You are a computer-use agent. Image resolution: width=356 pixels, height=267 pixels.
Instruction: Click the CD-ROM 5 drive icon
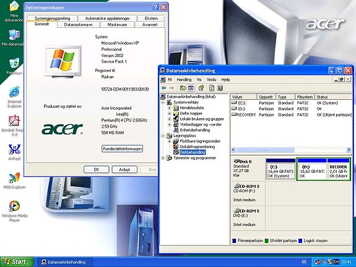coord(237,211)
